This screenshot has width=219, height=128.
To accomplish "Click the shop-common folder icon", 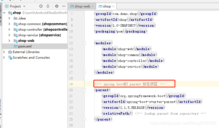I will [16, 24].
